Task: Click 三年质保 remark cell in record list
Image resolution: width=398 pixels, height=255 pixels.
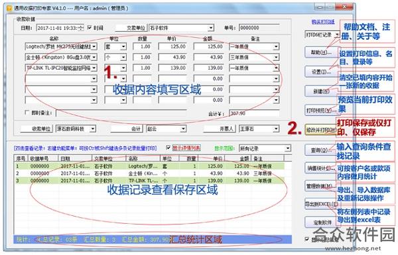Action: 263,174
